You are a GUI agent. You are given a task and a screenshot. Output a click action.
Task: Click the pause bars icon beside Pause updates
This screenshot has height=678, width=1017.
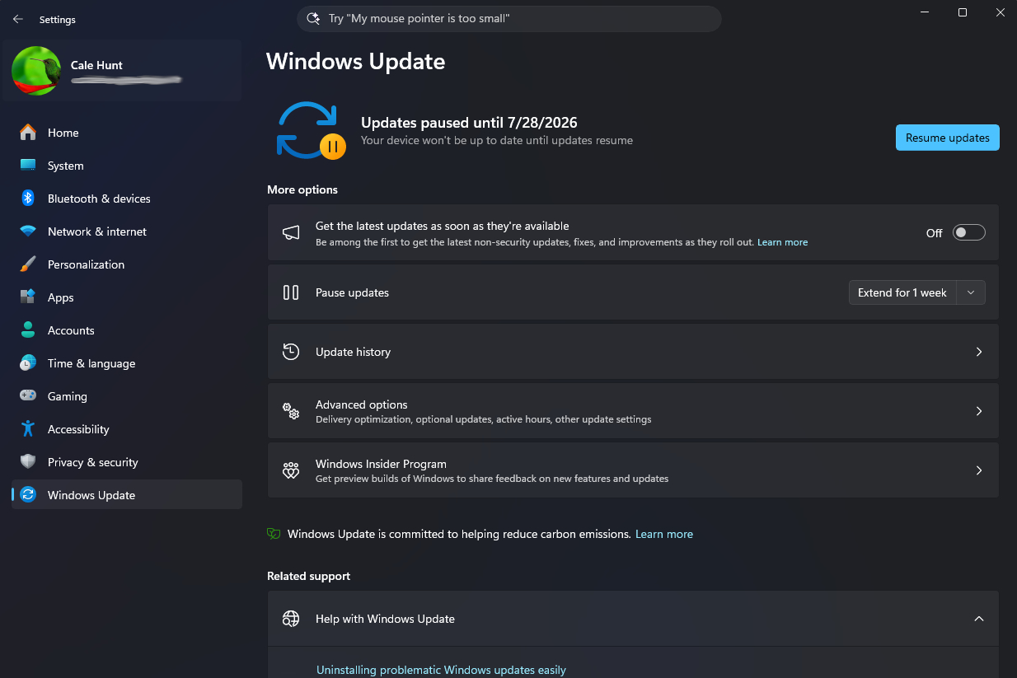point(291,292)
